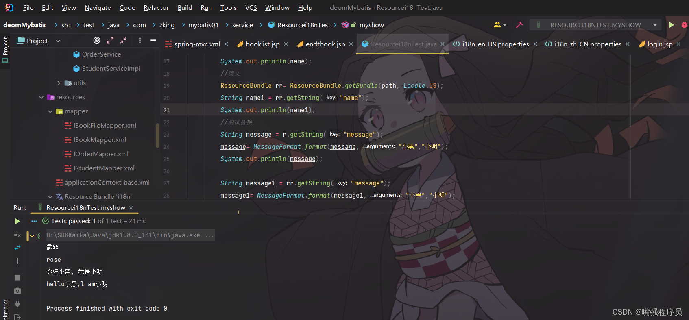689x320 pixels.
Task: Click the camera icon in Run panel
Action: click(x=17, y=291)
